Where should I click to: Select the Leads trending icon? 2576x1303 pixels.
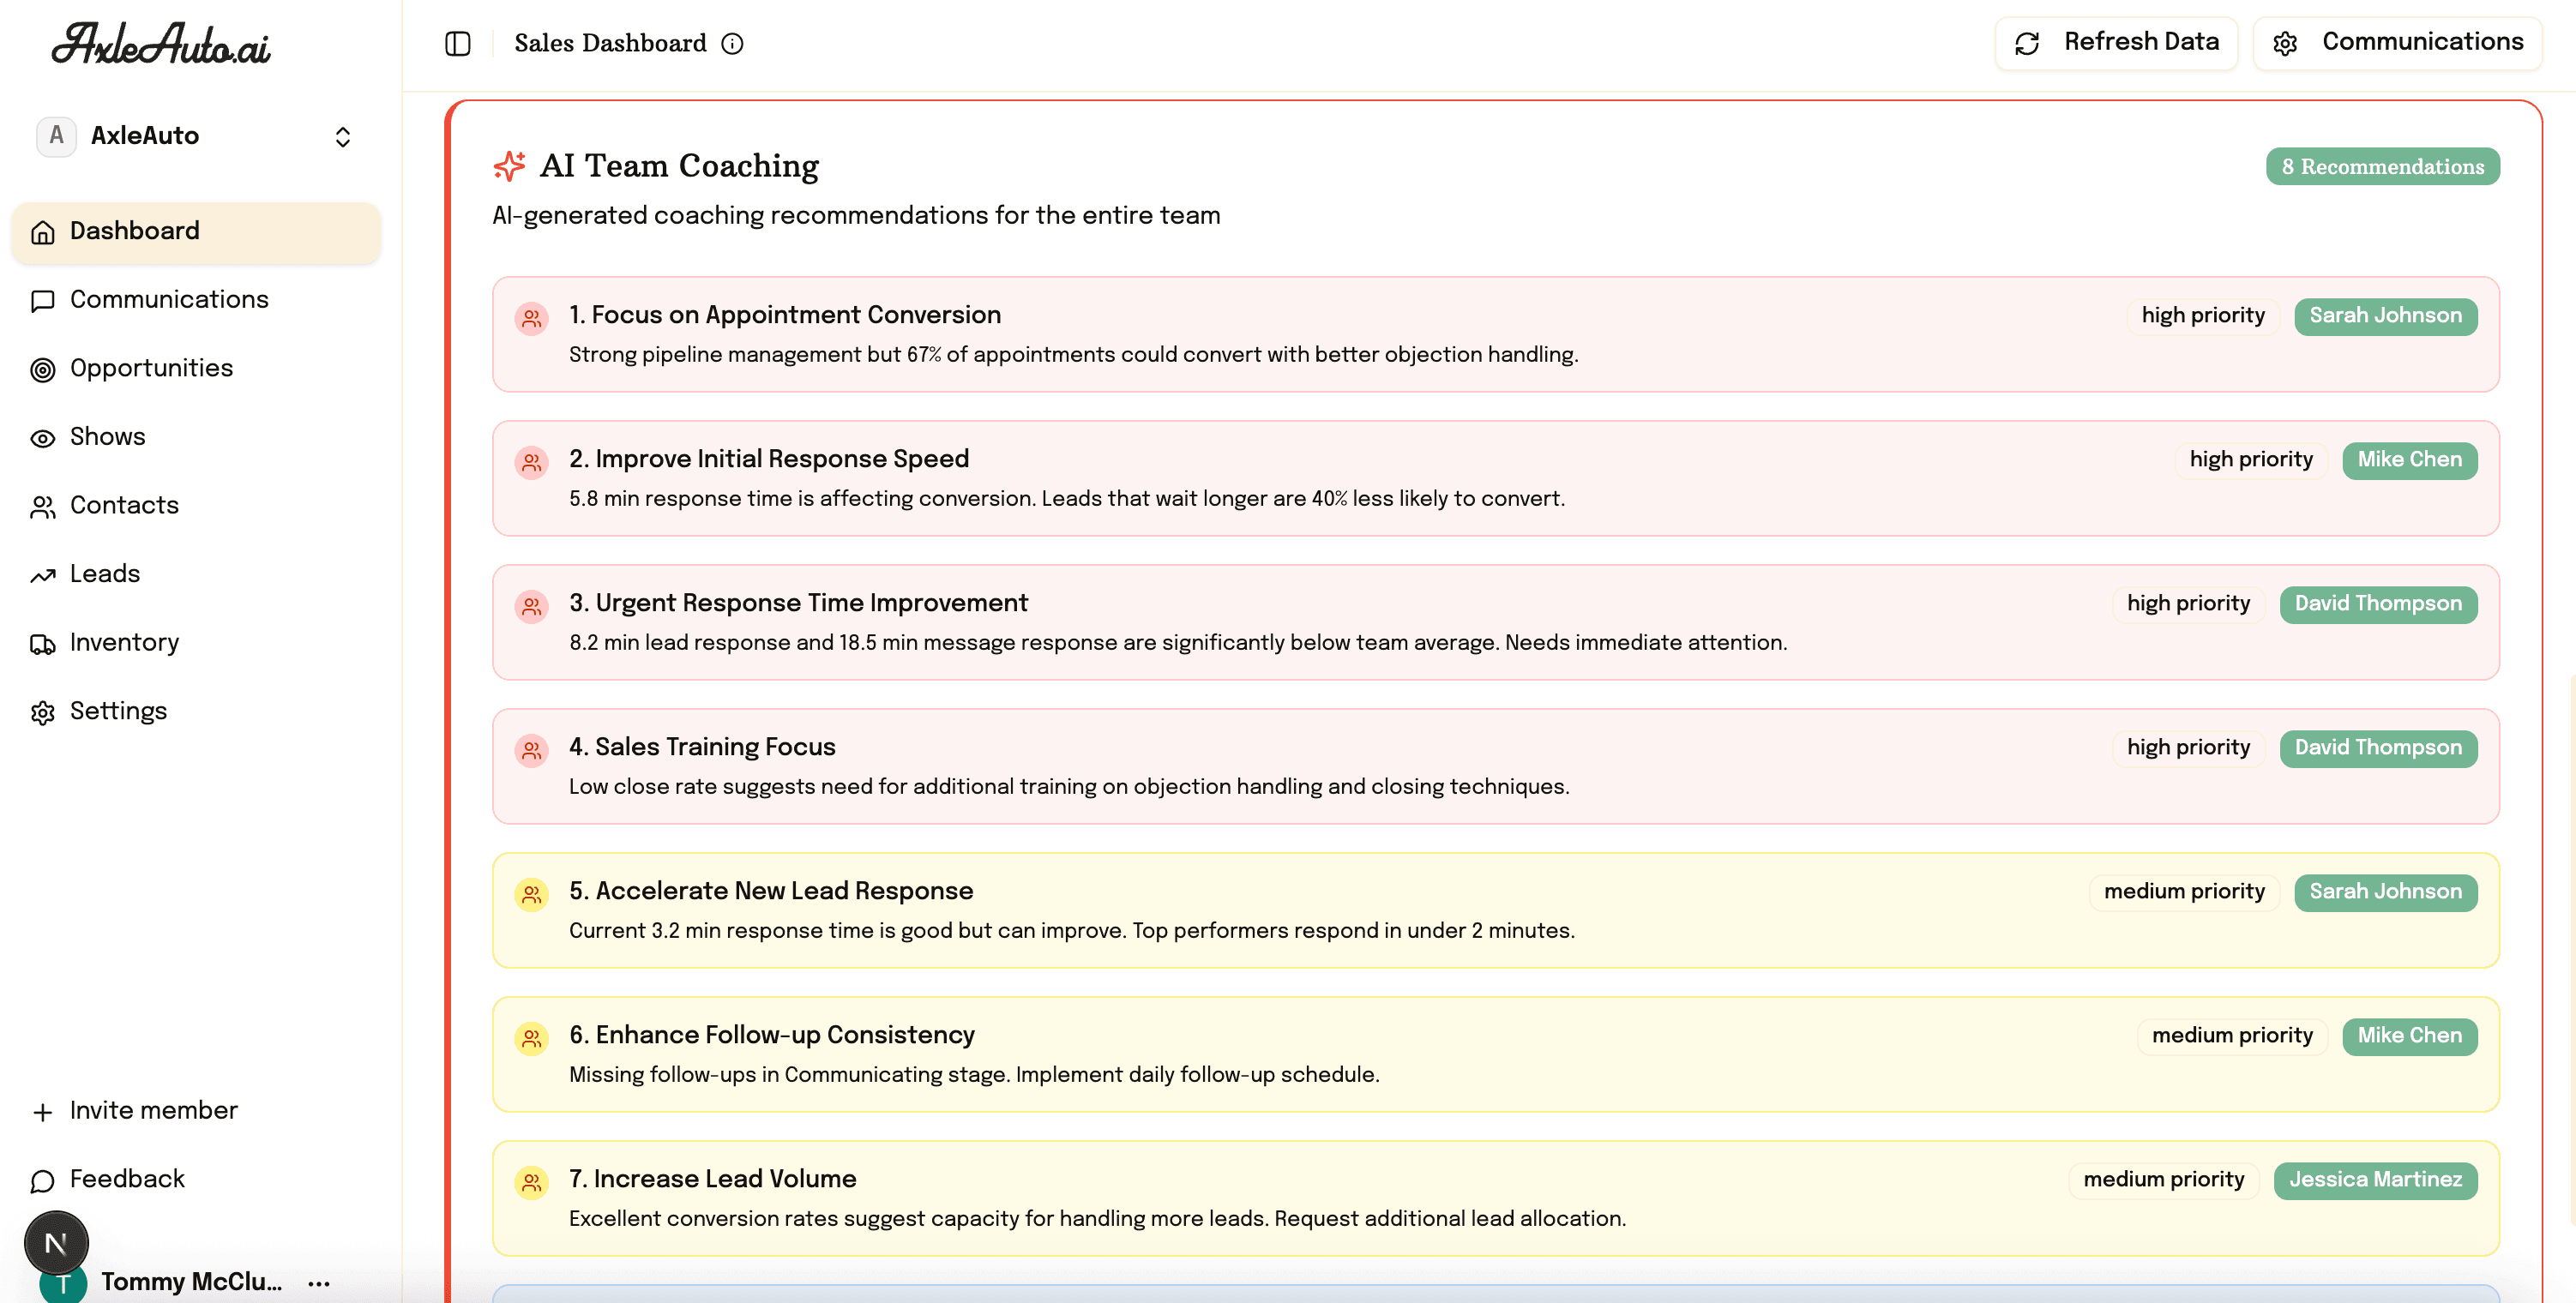42,574
